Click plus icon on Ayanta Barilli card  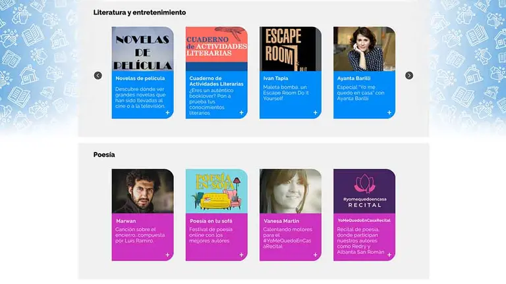click(389, 112)
